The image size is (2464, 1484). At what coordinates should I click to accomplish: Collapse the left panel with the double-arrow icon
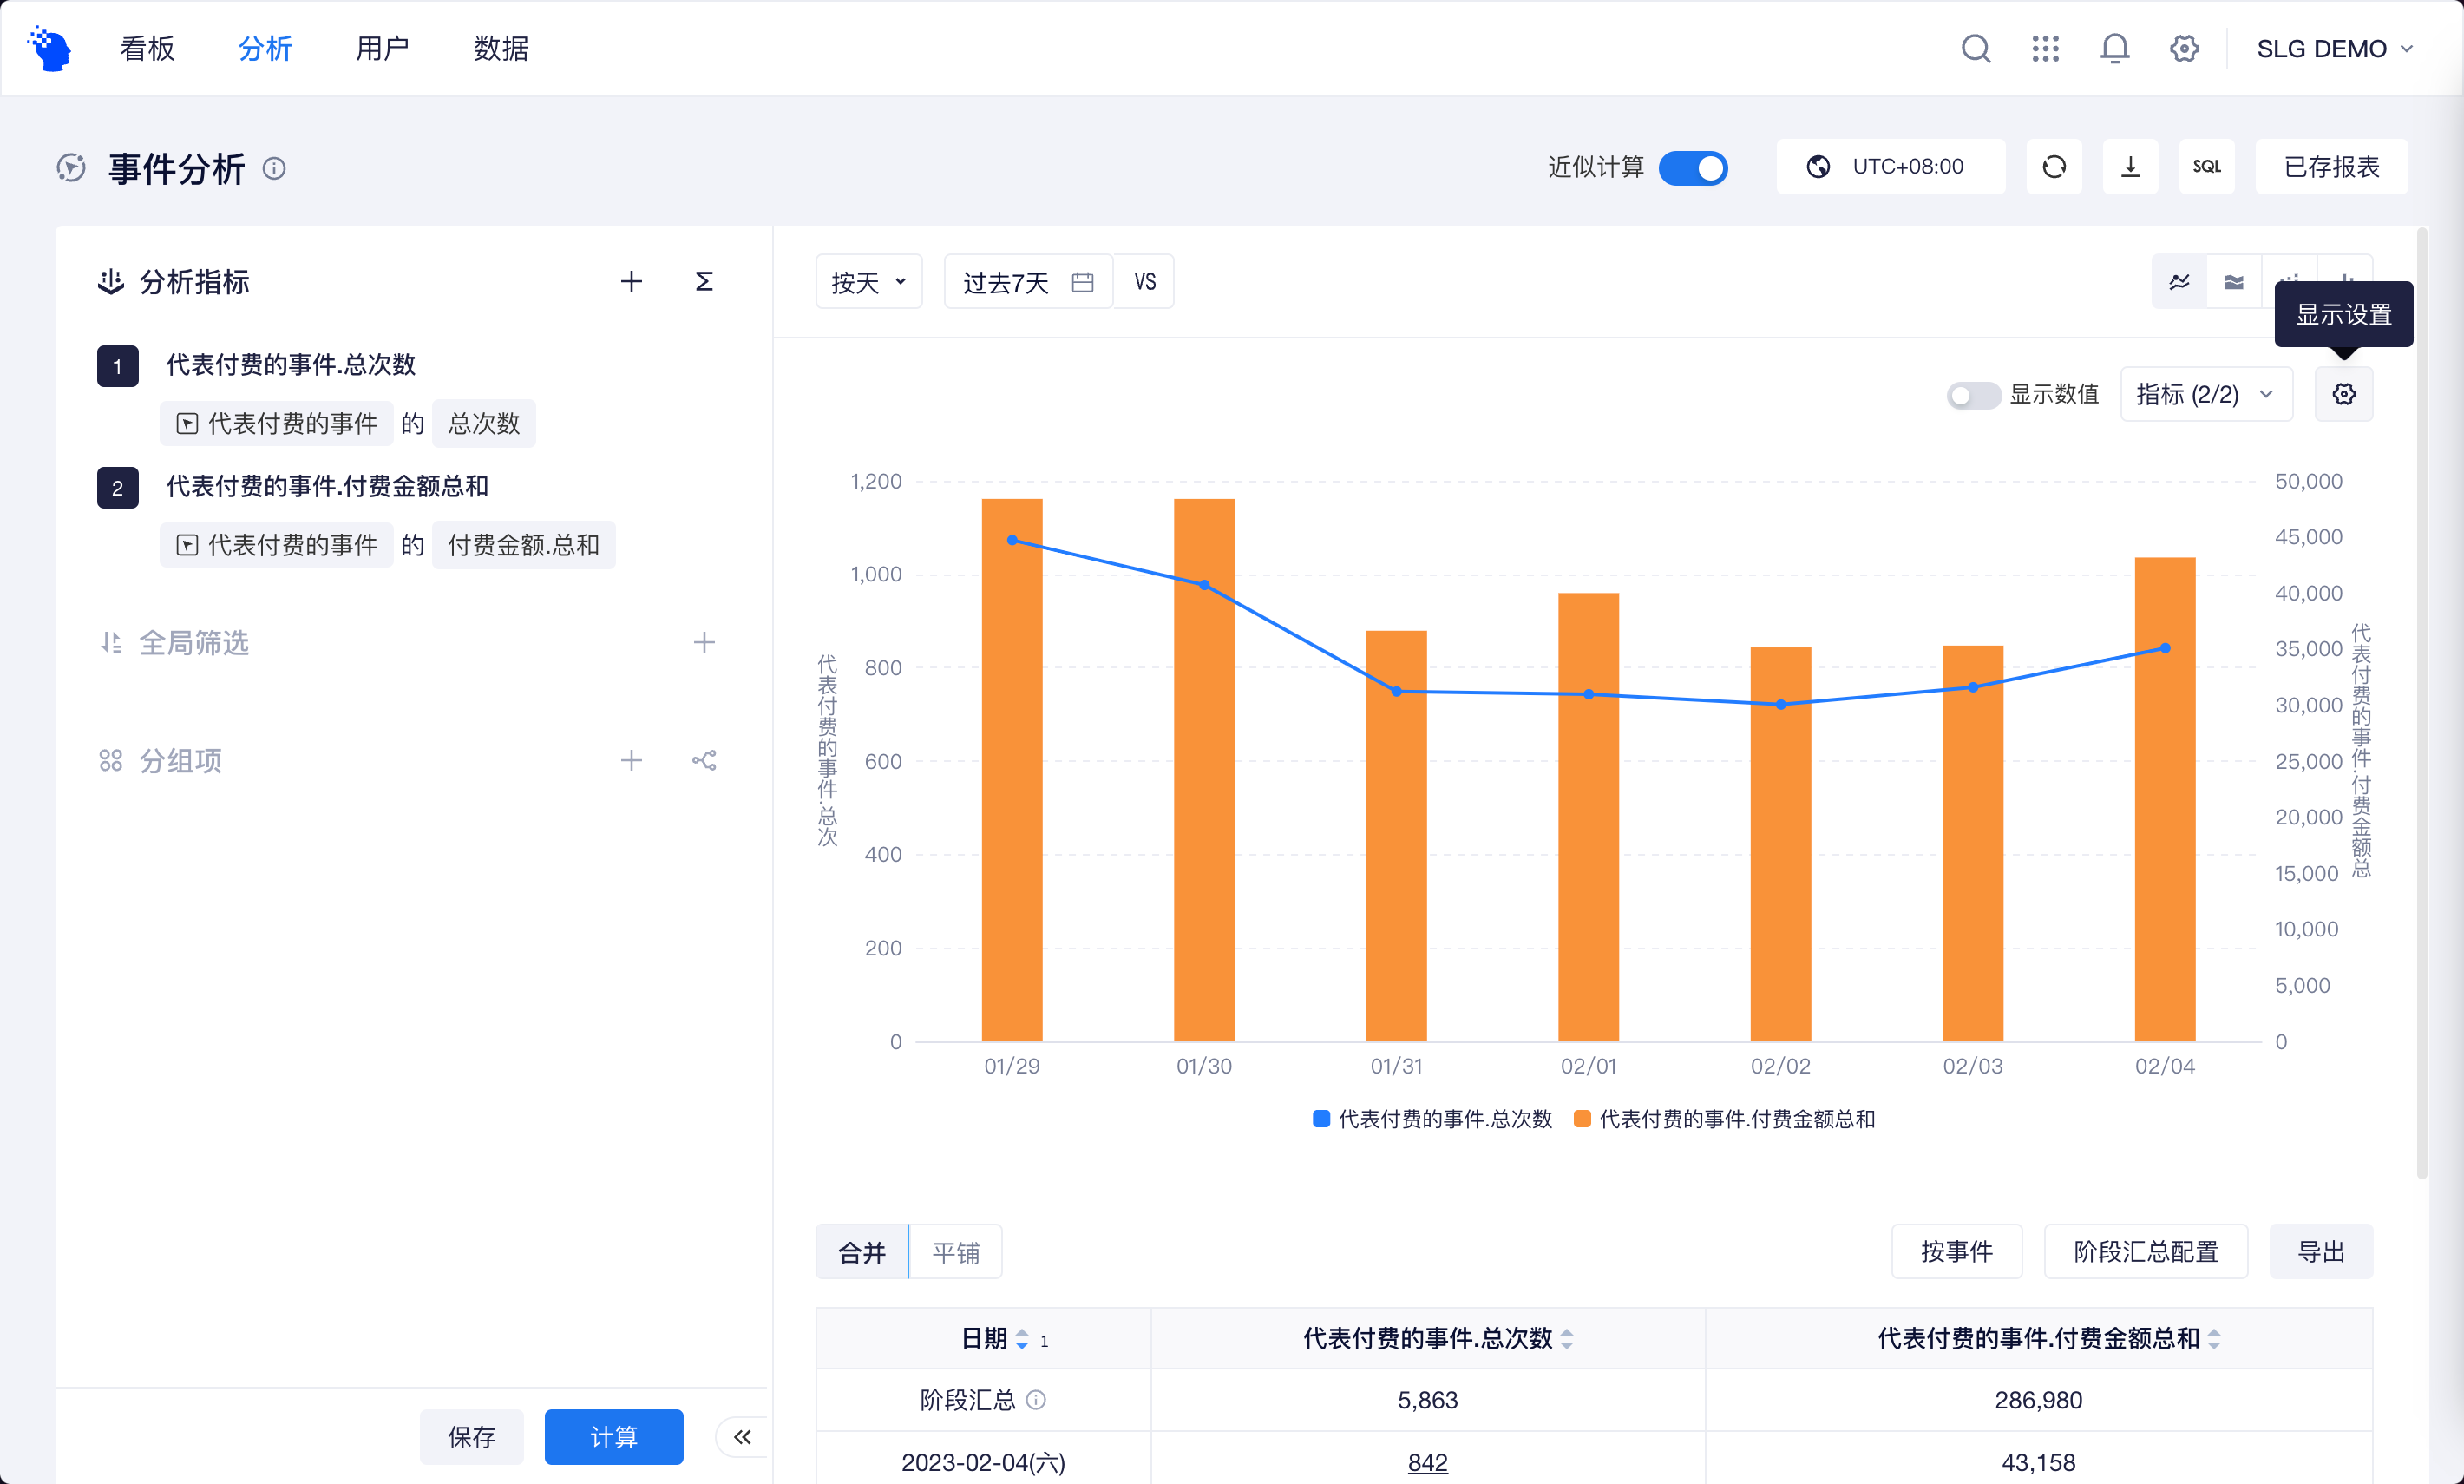[x=742, y=1437]
